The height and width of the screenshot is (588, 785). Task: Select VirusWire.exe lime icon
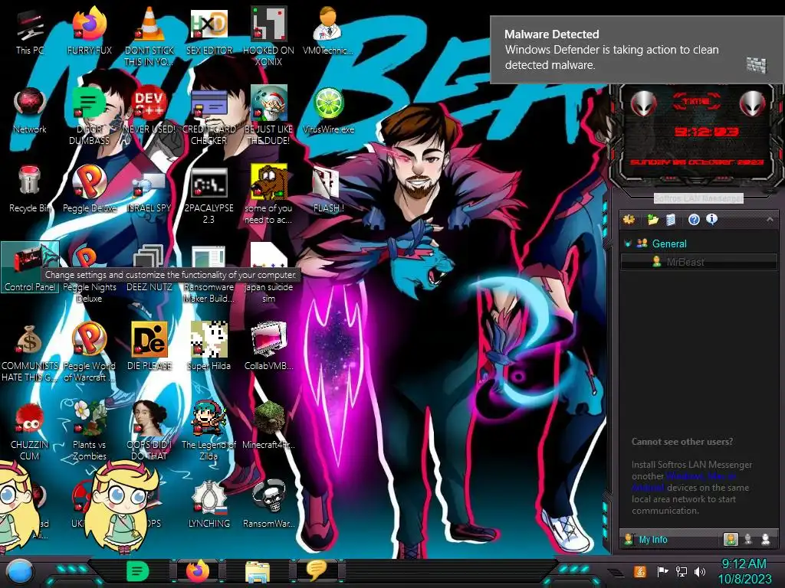tap(328, 111)
